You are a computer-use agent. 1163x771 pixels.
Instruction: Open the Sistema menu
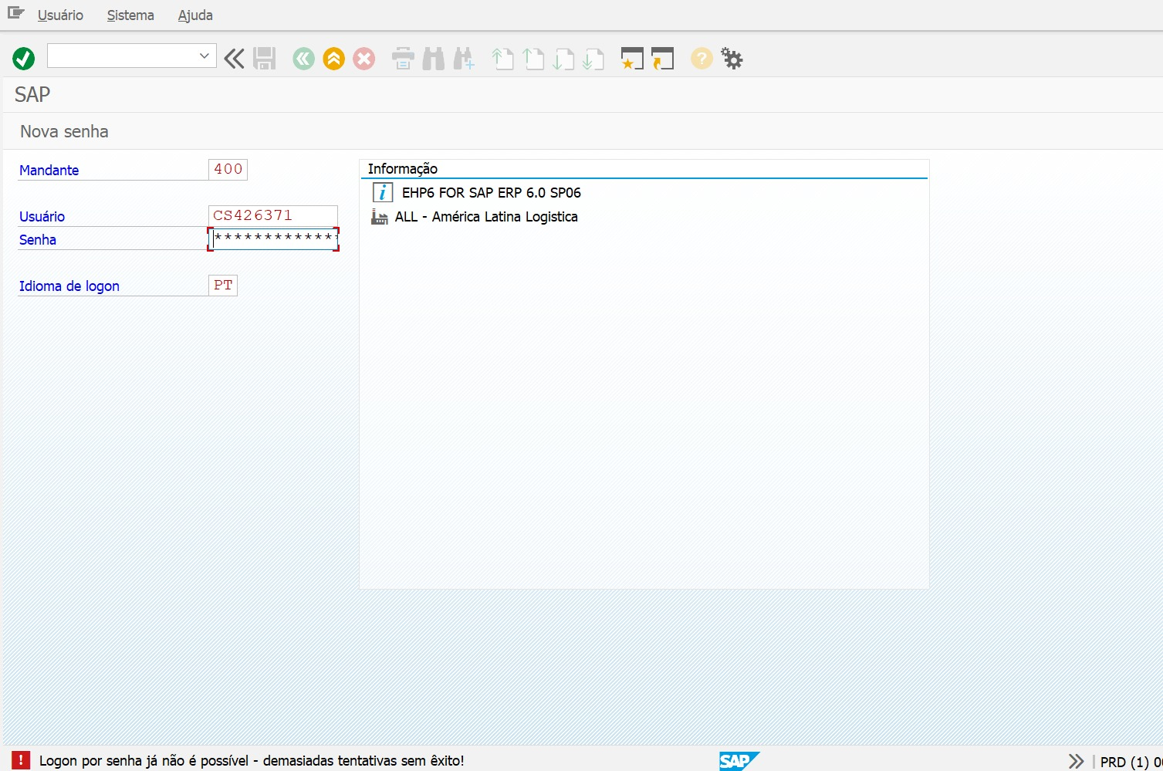130,15
